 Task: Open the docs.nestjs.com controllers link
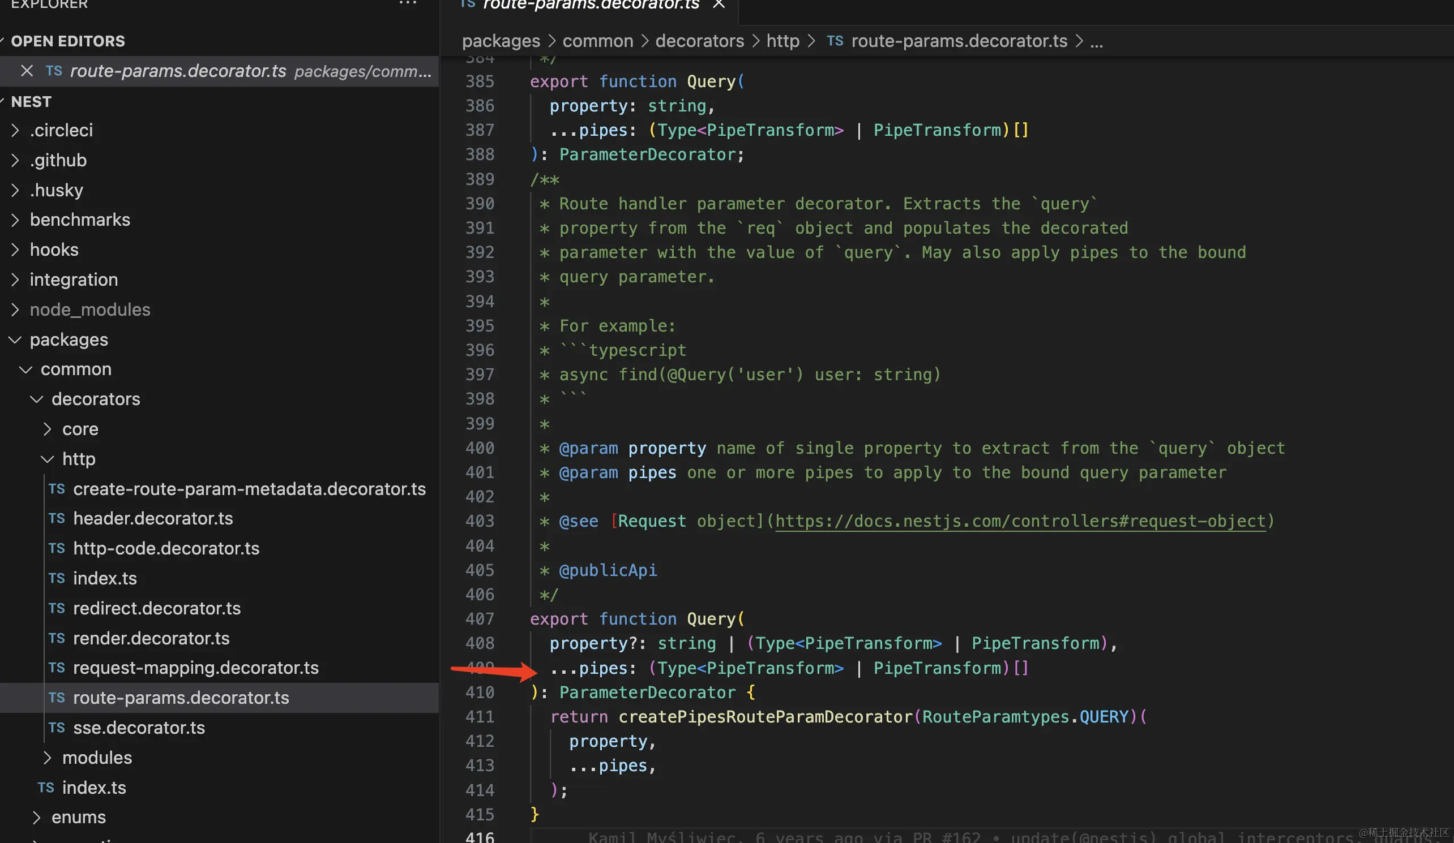tap(1020, 521)
